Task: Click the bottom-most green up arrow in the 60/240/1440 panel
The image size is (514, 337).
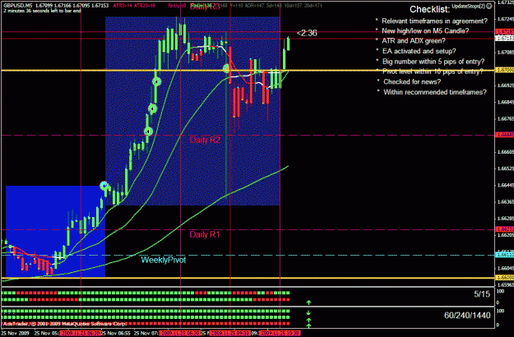Action: point(308,325)
